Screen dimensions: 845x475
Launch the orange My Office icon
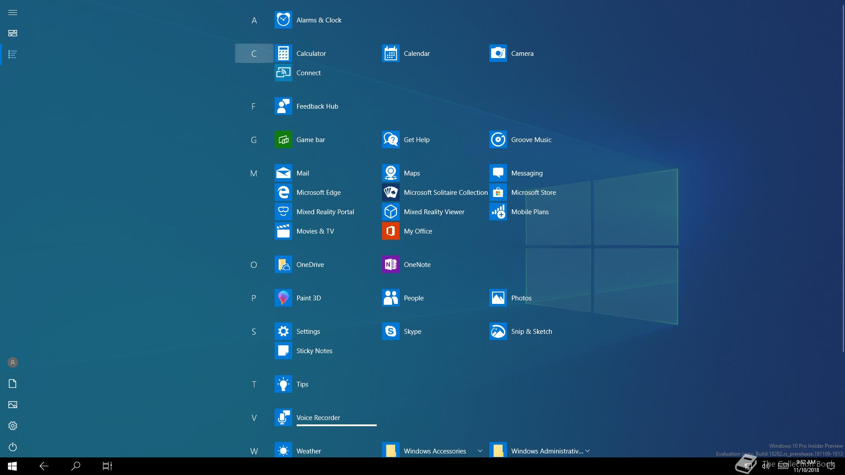(390, 231)
